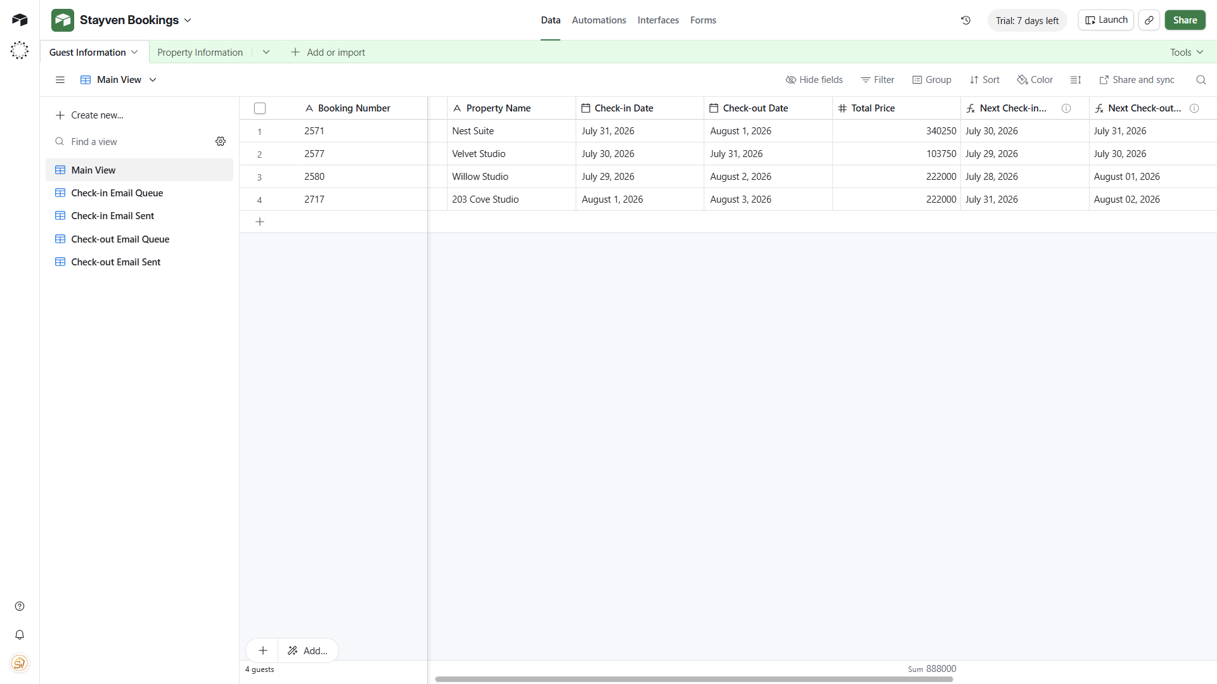Switch to the Interfaces tab
This screenshot has height=684, width=1217.
[658, 20]
